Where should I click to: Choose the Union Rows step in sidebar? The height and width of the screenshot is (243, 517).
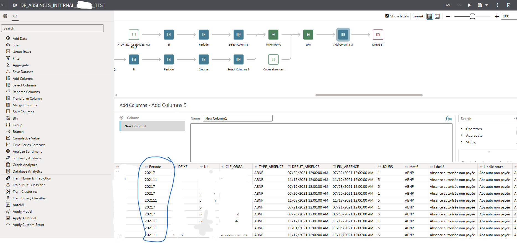22,52
